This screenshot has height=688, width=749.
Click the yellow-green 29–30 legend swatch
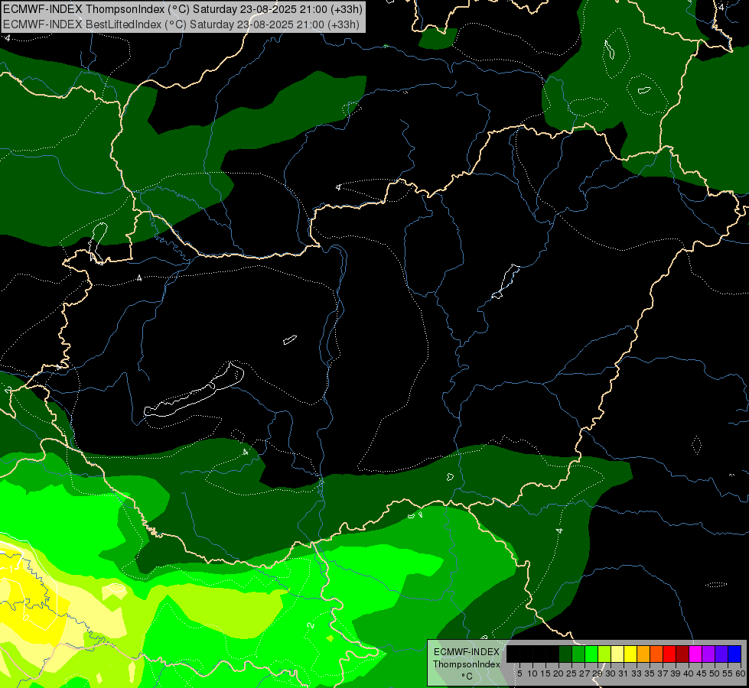pos(604,654)
